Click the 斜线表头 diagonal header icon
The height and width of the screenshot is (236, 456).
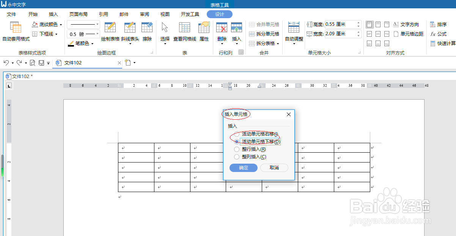point(130,28)
